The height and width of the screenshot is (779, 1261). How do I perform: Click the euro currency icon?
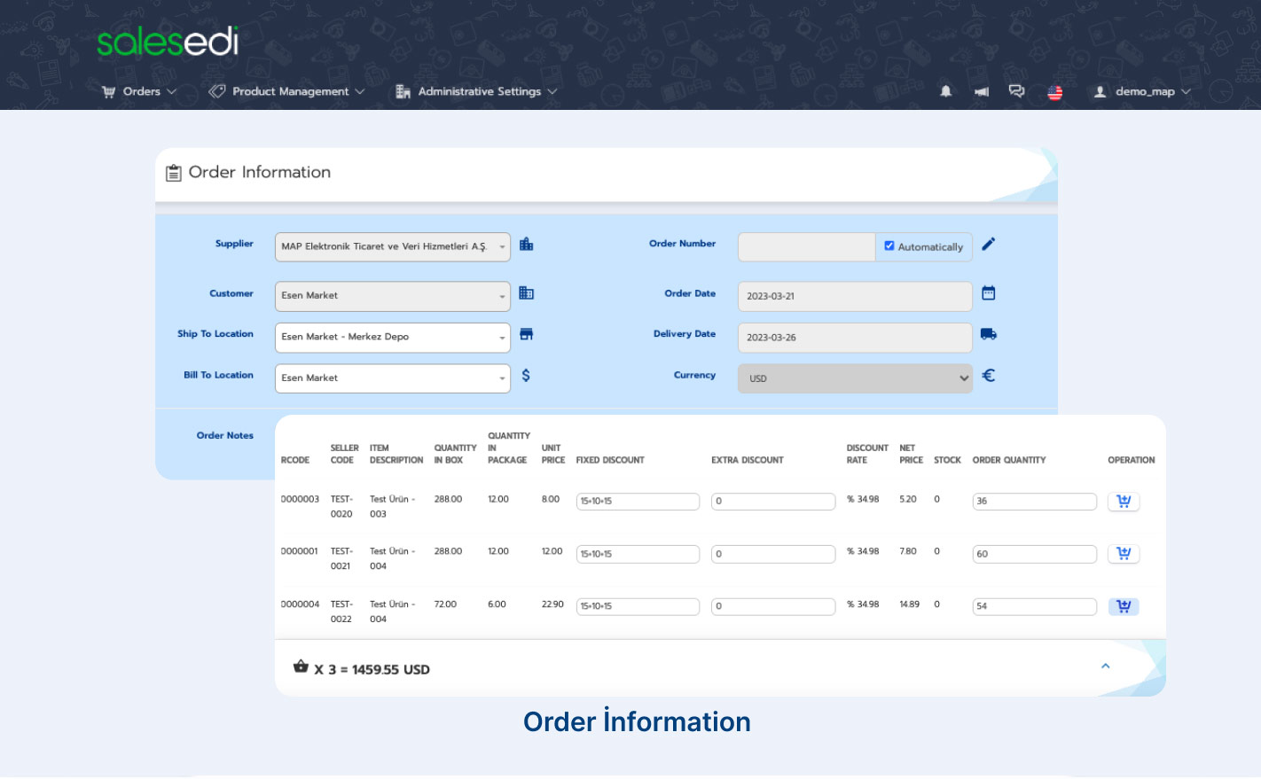pyautogui.click(x=989, y=376)
